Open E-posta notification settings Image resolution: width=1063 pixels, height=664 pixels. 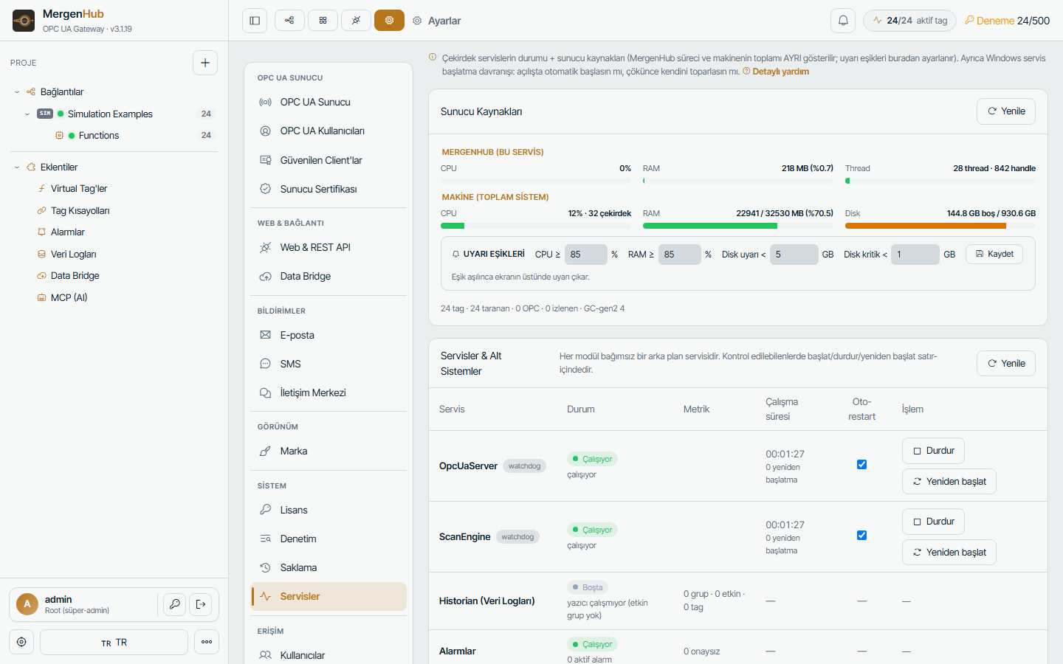pos(328,335)
